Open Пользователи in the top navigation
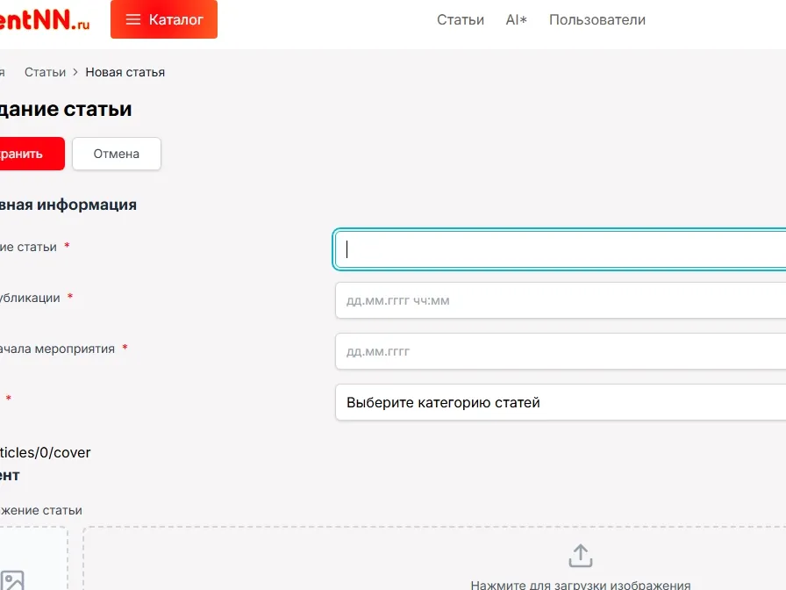This screenshot has width=786, height=590. pyautogui.click(x=597, y=18)
